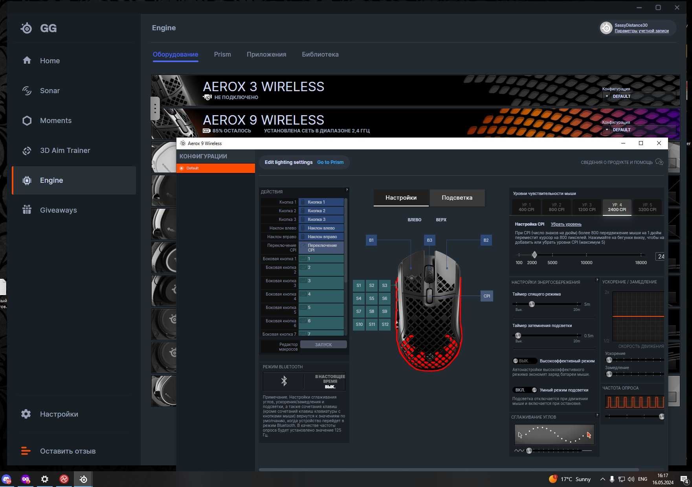
Task: Open the Home page in GG sidebar
Action: [x=74, y=61]
